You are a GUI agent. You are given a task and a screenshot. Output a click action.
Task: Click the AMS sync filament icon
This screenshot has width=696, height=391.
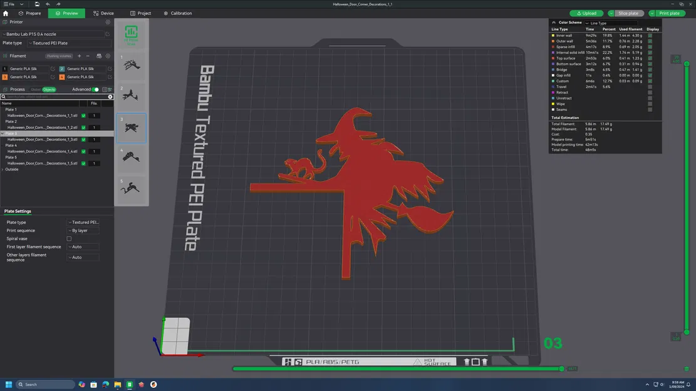99,56
